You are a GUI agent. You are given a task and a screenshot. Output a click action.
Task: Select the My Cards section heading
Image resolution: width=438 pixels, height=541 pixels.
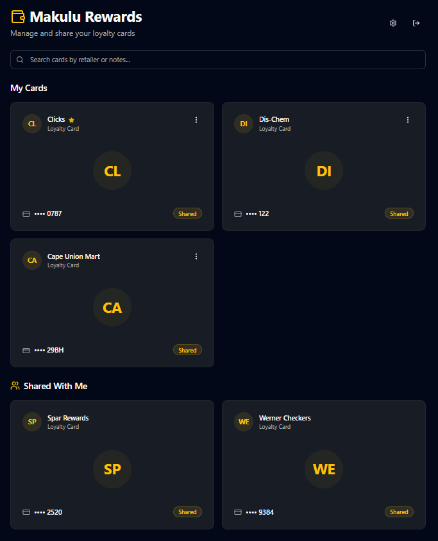pyautogui.click(x=28, y=88)
